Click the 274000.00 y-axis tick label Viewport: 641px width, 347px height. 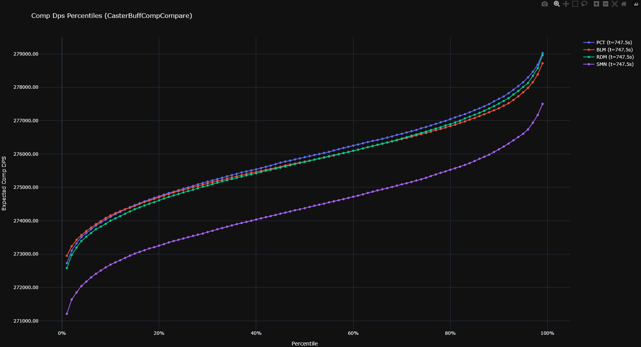tap(26, 221)
